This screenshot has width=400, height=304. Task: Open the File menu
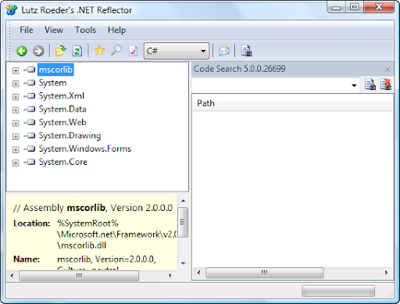point(27,30)
